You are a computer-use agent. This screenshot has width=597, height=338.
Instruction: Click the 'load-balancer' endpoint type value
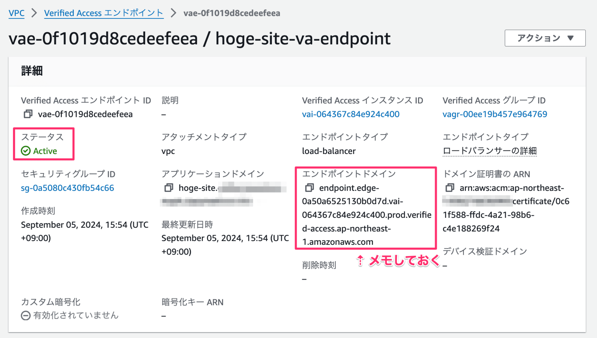329,151
